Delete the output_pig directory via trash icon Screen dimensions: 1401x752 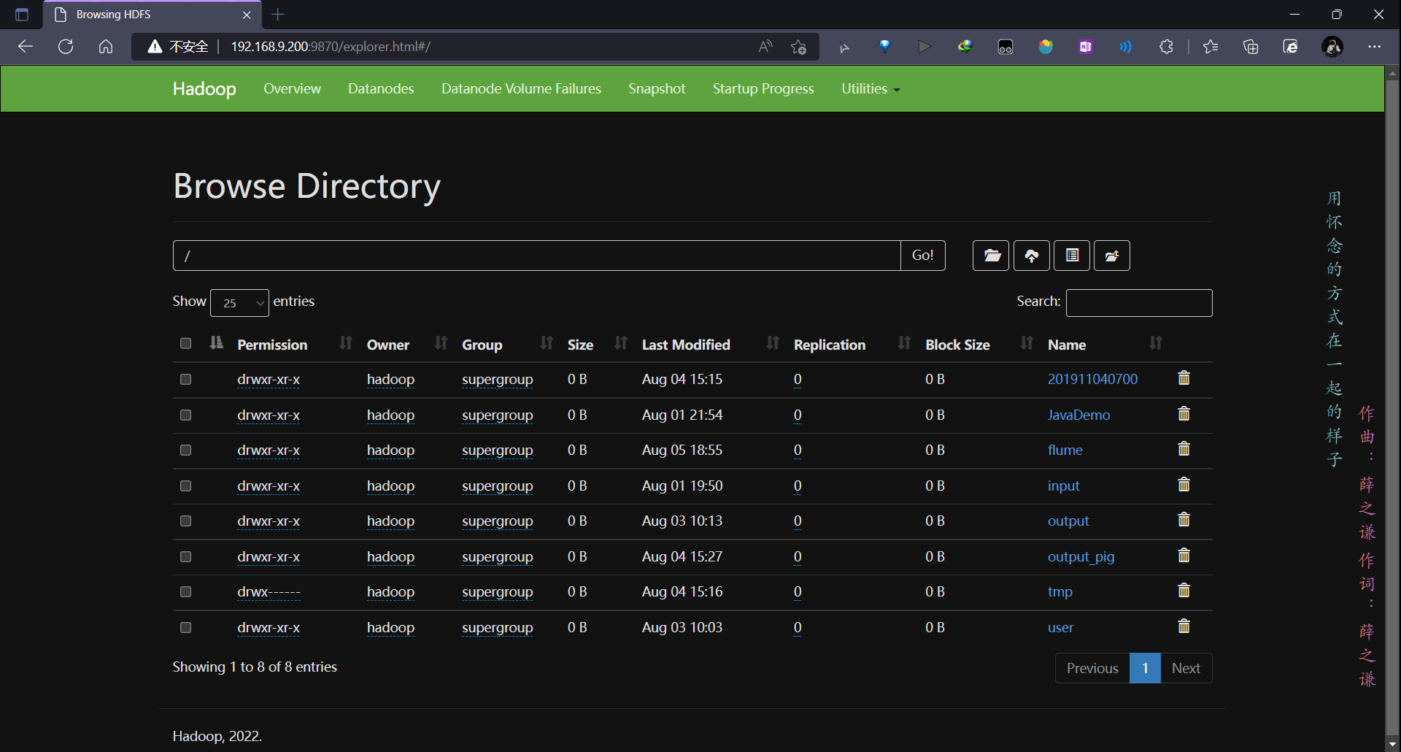point(1184,556)
